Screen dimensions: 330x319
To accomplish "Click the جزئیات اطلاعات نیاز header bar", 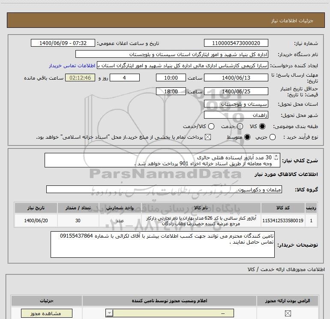I will point(165,20).
